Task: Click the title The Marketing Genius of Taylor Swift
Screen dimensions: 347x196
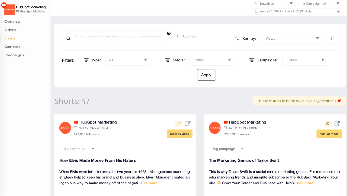Action: point(244,160)
